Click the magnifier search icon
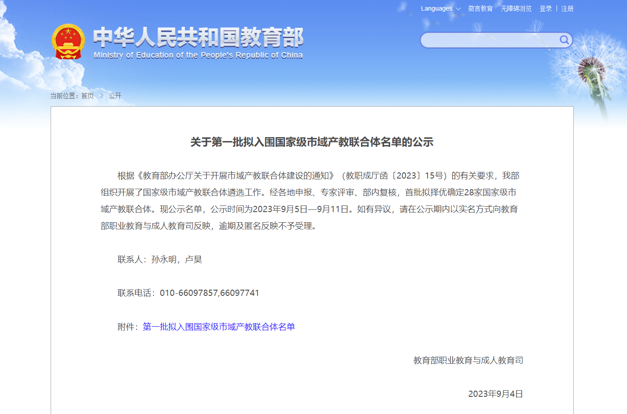This screenshot has width=627, height=414. 564,40
